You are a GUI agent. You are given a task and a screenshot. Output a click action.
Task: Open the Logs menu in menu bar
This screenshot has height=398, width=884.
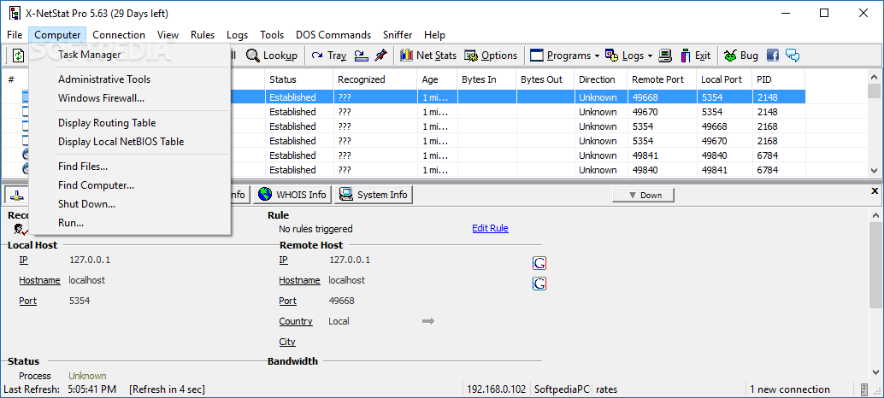click(238, 35)
